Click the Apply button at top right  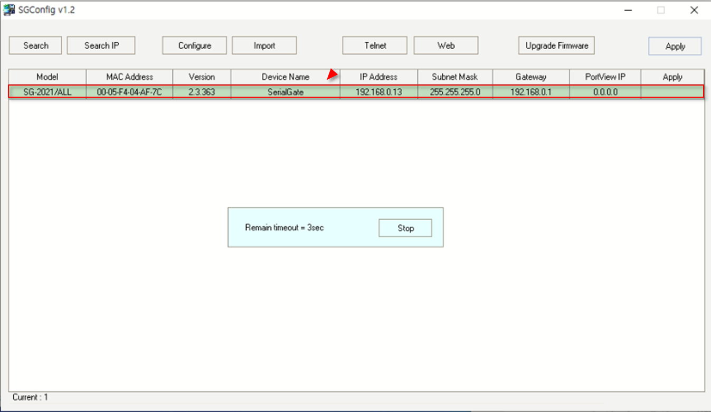(675, 46)
